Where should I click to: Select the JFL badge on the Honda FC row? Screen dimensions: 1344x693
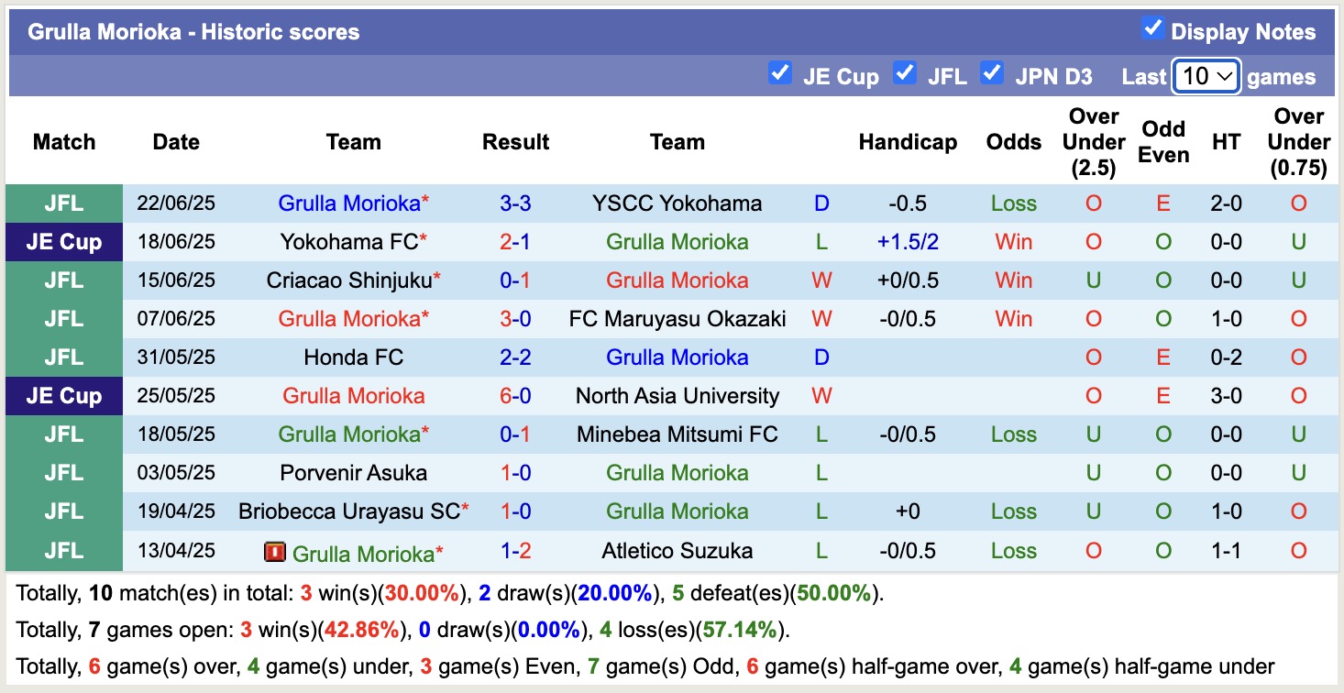pyautogui.click(x=62, y=357)
